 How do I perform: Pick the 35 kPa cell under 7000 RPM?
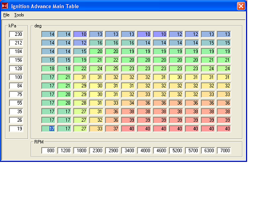[224, 111]
